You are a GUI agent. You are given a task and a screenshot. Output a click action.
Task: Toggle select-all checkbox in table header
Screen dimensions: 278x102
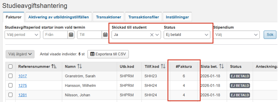pyautogui.click(x=11, y=67)
